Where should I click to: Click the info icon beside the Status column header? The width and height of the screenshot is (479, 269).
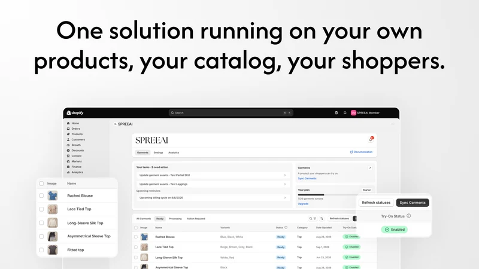[x=286, y=228]
